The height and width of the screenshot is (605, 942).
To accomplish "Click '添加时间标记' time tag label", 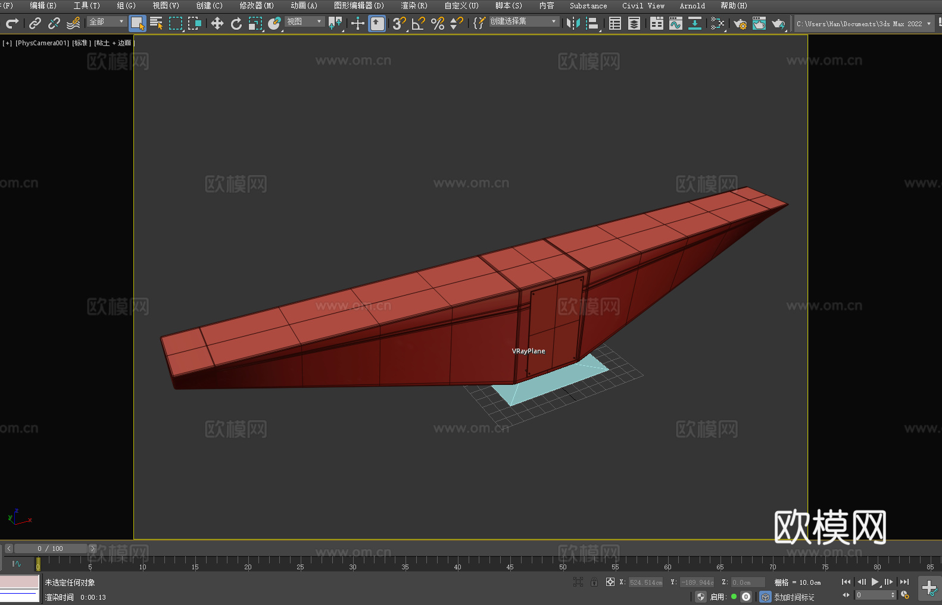I will 794,597.
